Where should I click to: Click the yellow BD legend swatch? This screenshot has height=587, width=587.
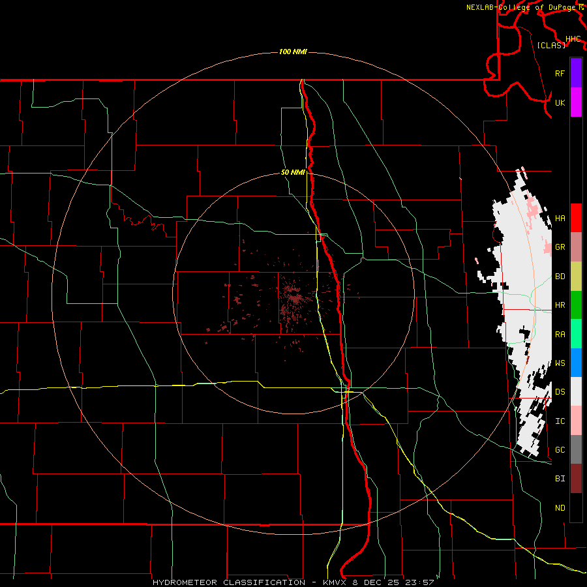[x=576, y=276]
